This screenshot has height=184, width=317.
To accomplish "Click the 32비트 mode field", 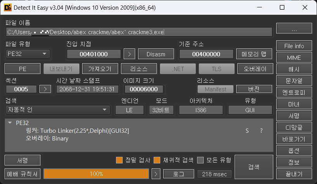I will point(161,110).
